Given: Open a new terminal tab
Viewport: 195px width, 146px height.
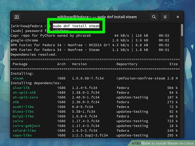Looking at the screenshot, I should (17, 17).
